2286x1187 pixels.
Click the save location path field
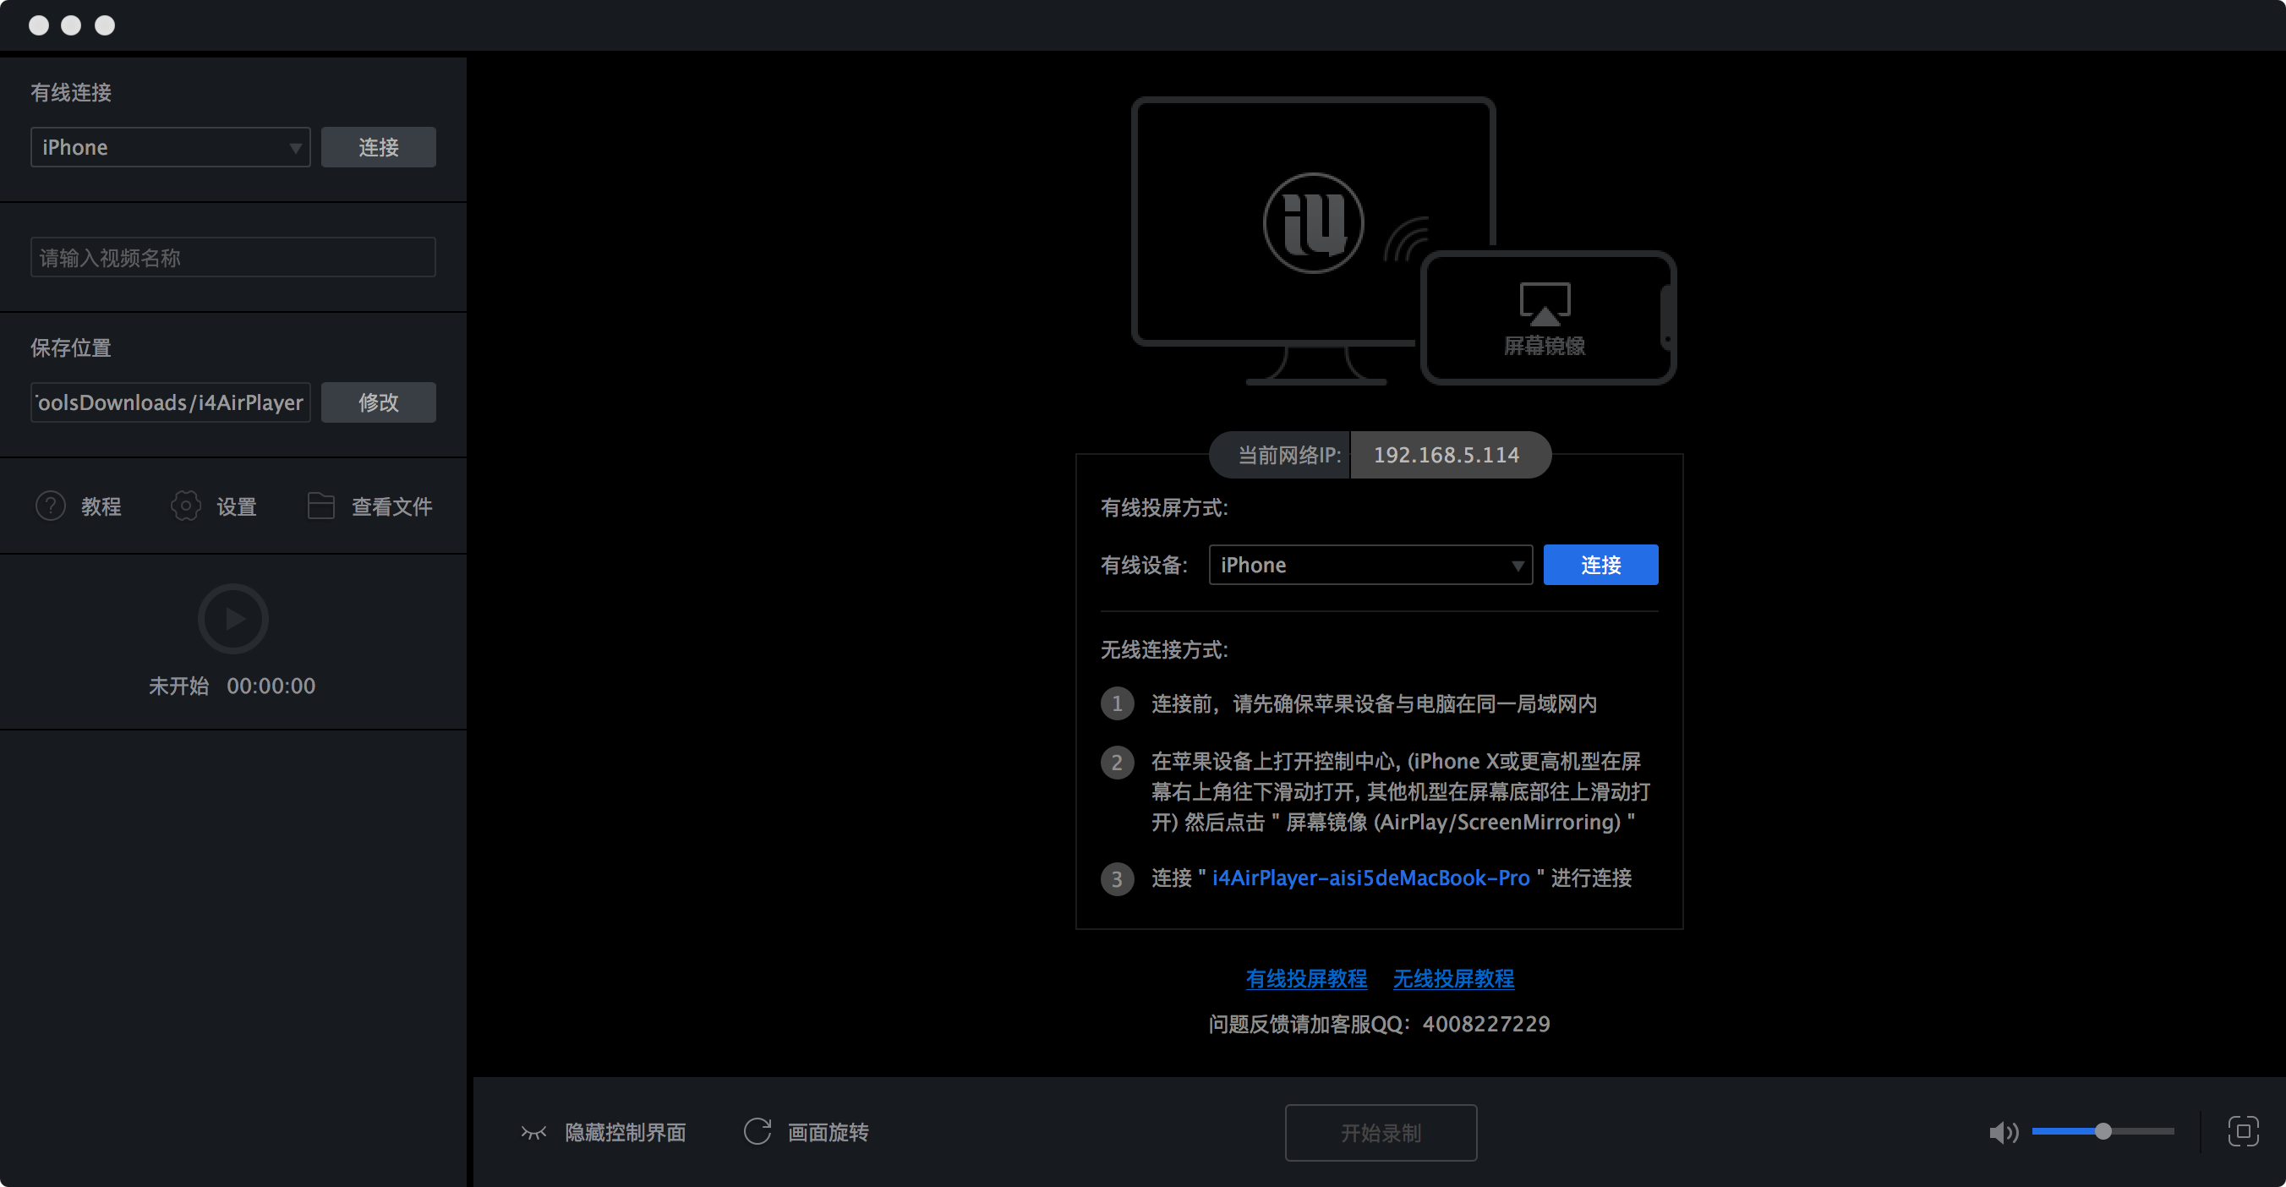171,402
